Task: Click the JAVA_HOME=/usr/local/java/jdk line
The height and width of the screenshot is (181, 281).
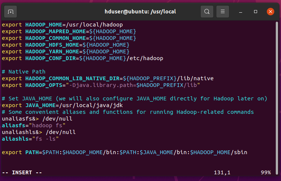Action: point(62,105)
